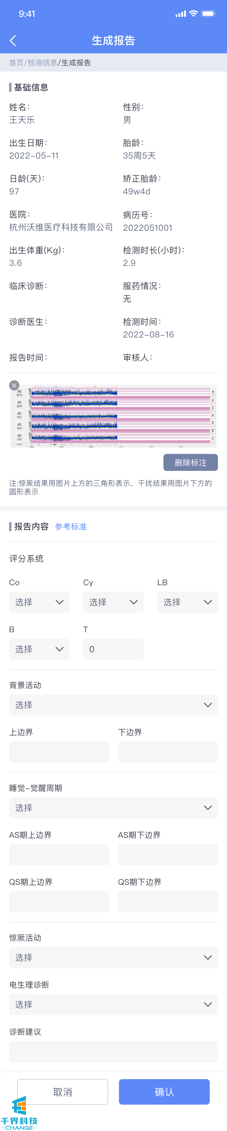The image size is (227, 1131).
Task: Expand the Cy score dropdown
Action: click(113, 602)
